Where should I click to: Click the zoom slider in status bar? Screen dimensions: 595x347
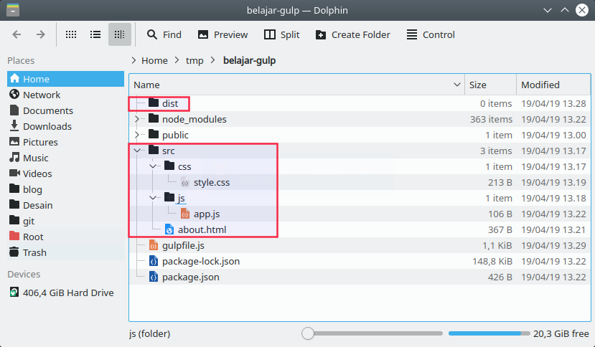[x=308, y=333]
